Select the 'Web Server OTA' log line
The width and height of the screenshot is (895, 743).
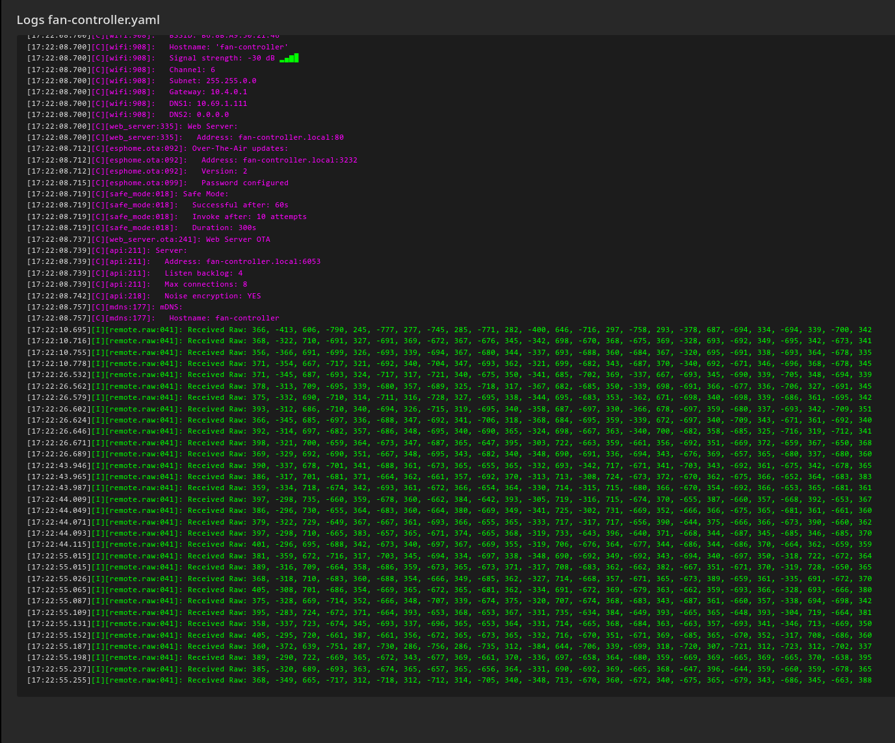click(149, 239)
